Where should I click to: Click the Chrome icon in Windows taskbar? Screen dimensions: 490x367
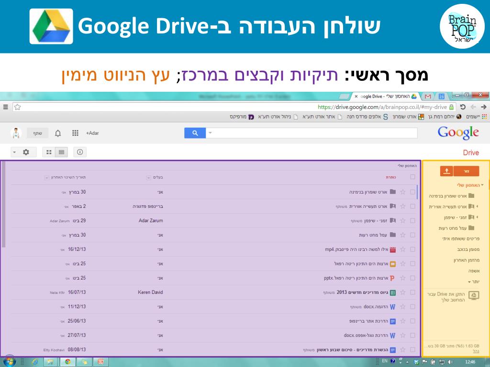tap(68, 362)
